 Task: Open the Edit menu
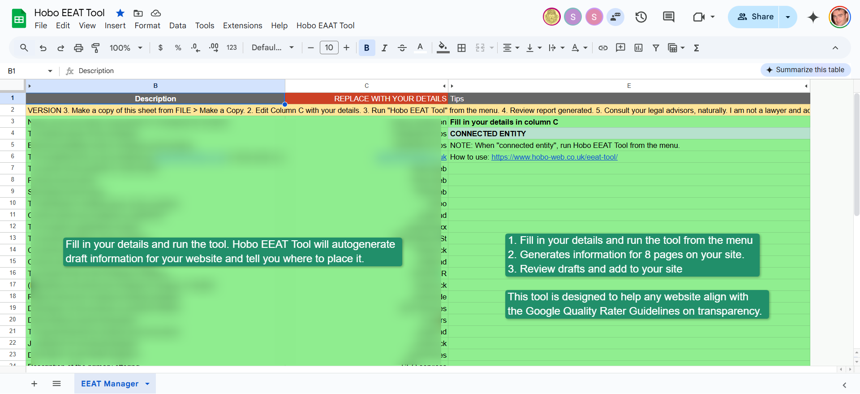(x=63, y=26)
